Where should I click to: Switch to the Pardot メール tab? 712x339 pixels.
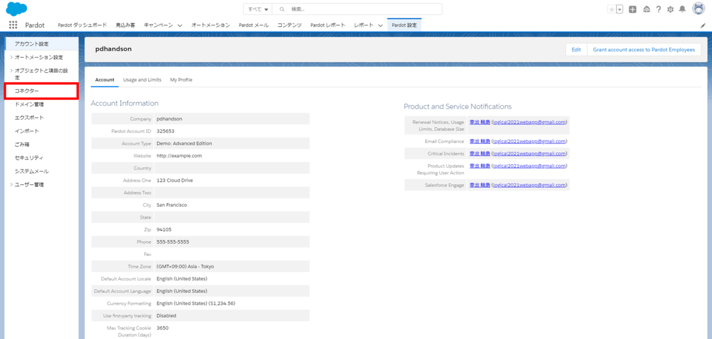coord(253,25)
